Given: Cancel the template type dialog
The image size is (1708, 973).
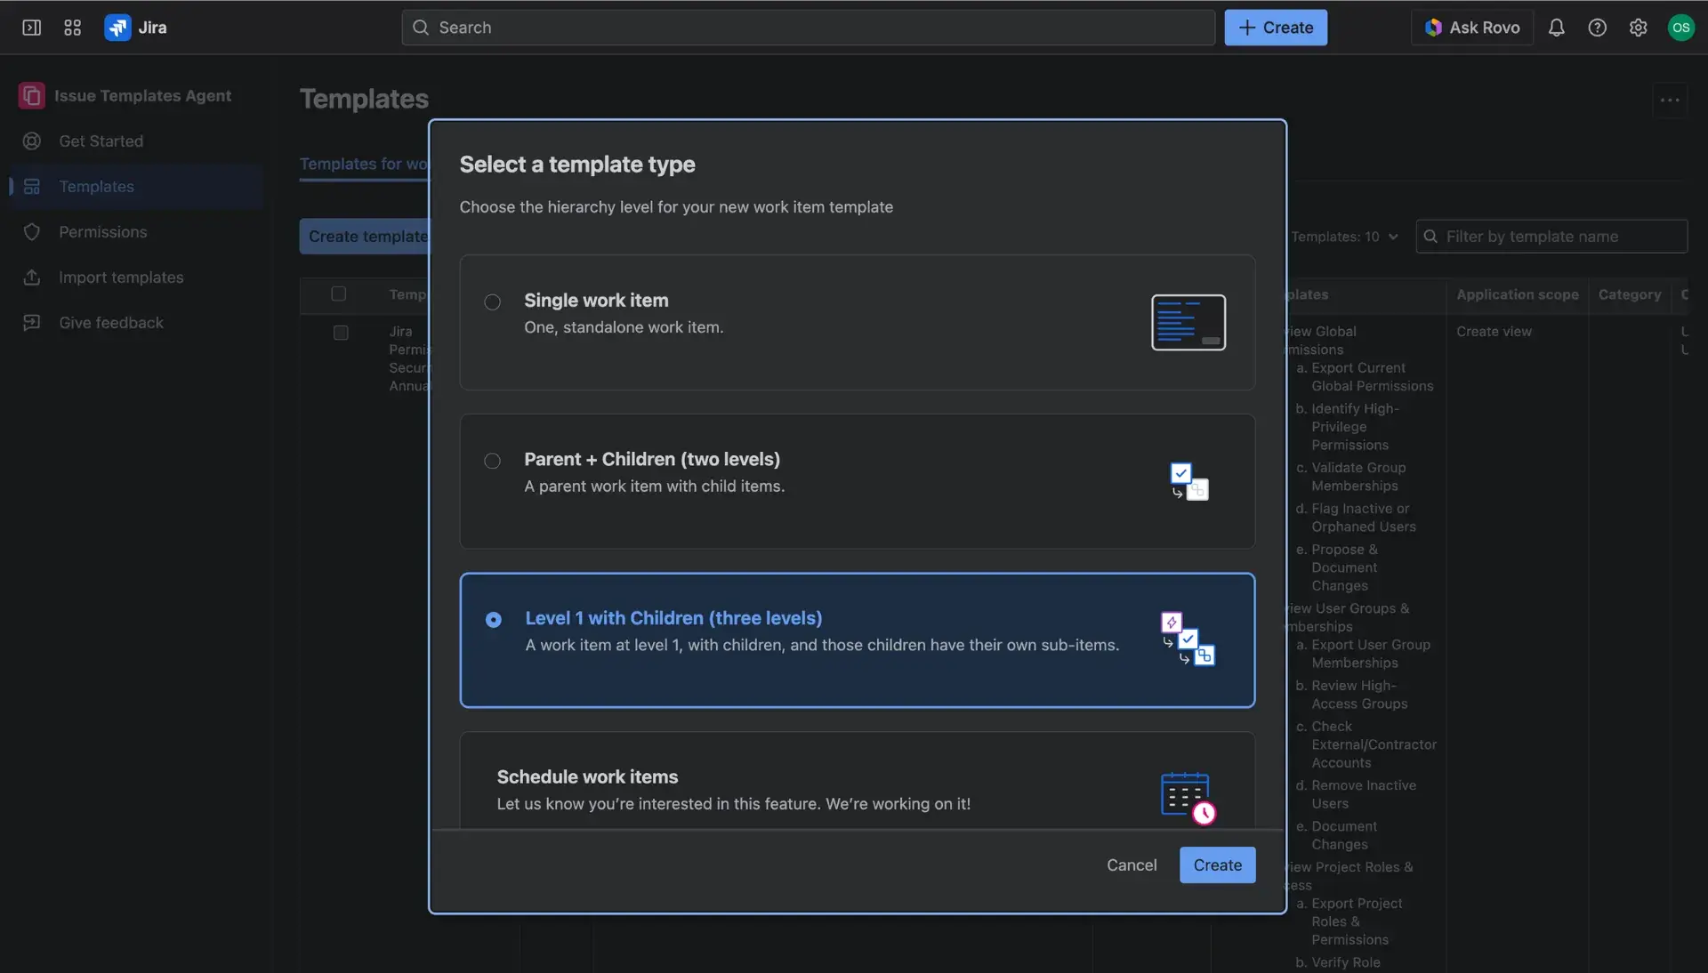Looking at the screenshot, I should [1131, 865].
